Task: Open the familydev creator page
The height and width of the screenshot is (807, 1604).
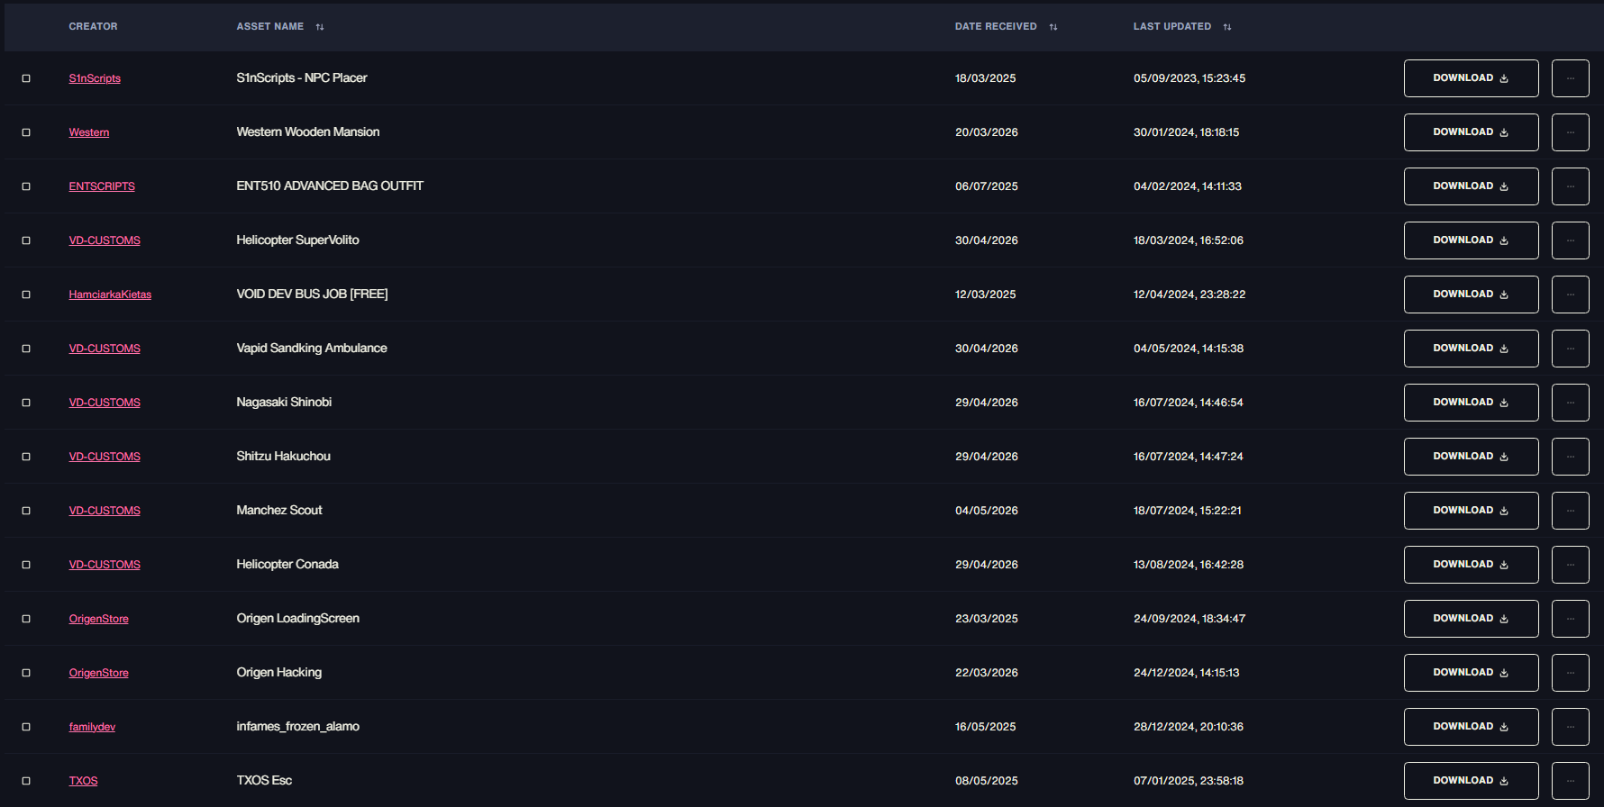Action: pos(92,727)
